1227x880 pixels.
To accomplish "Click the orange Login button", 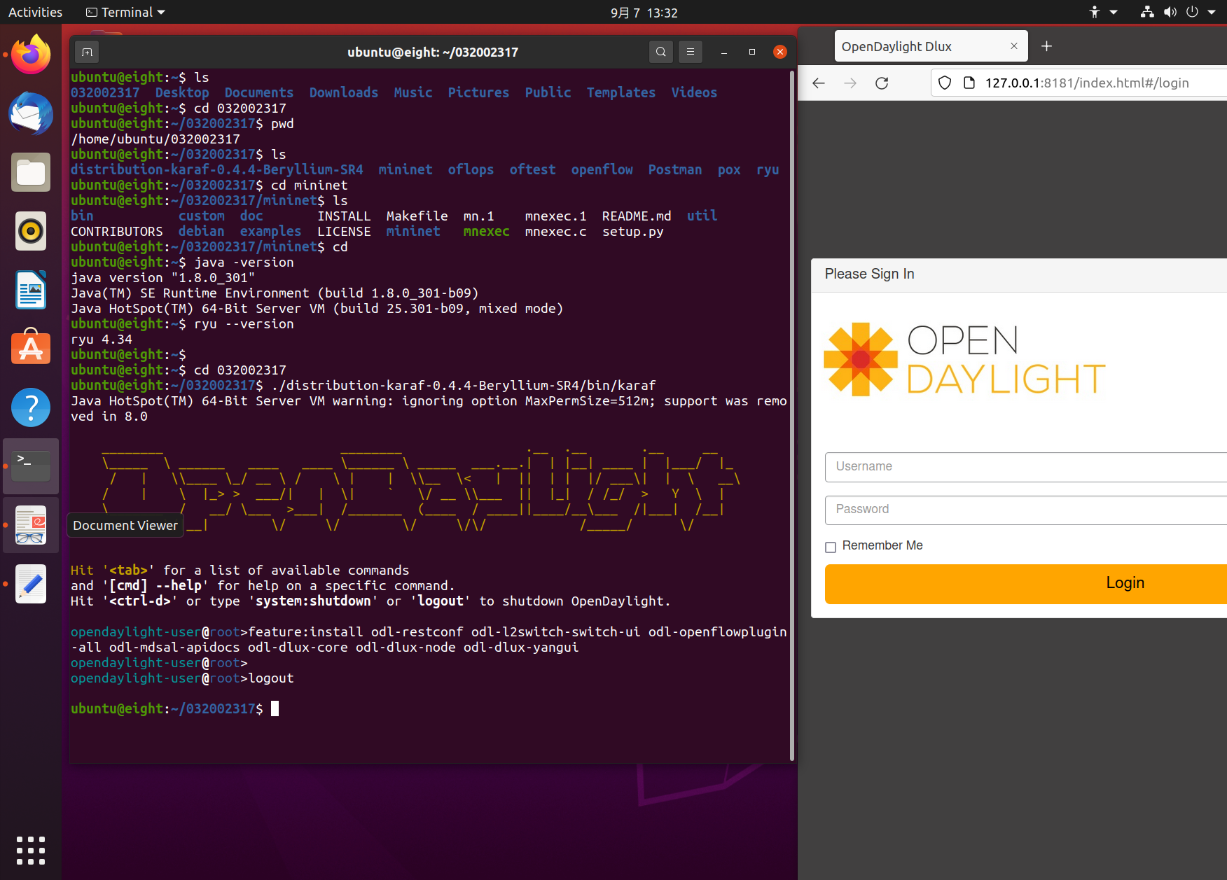I will (x=1026, y=584).
